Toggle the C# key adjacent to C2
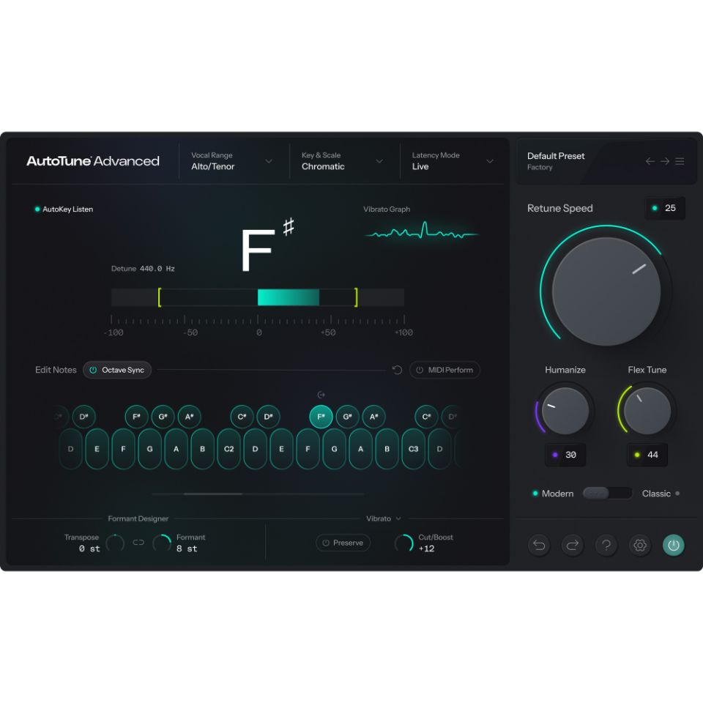703x703 pixels. click(x=242, y=417)
